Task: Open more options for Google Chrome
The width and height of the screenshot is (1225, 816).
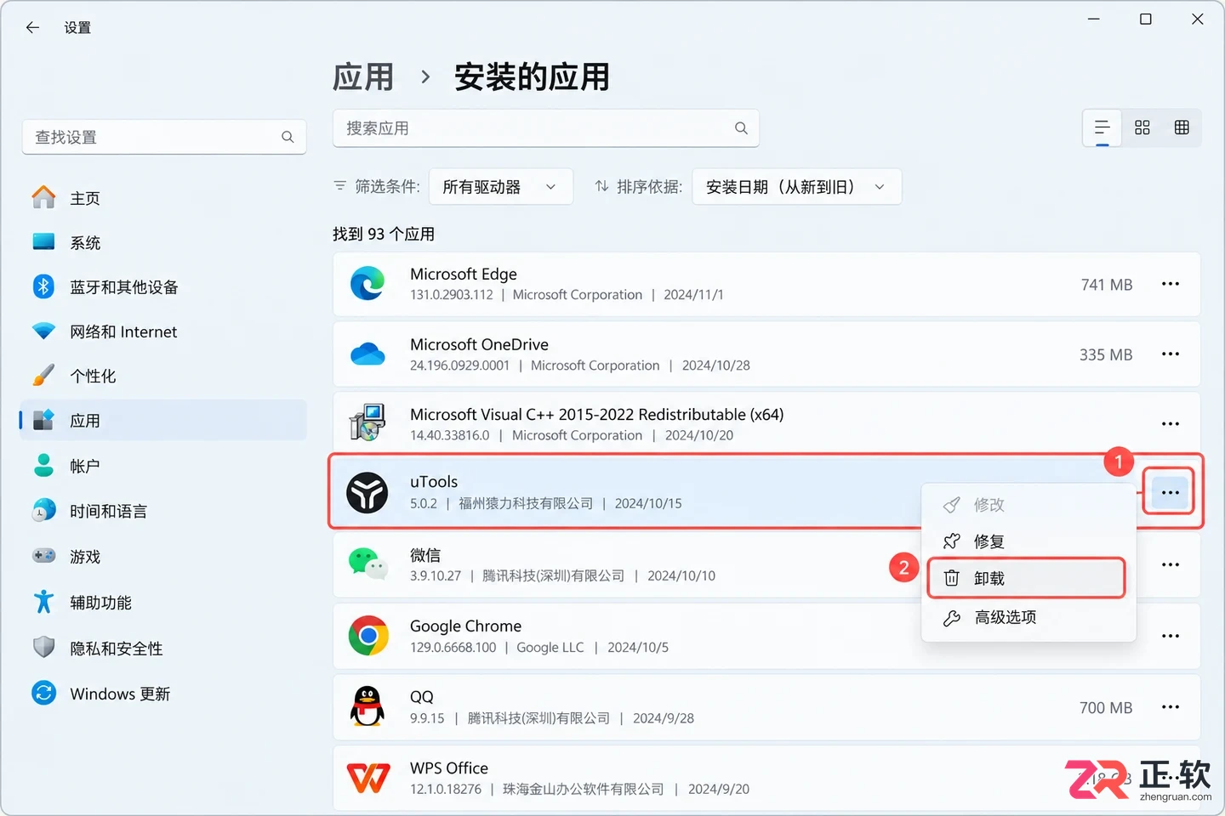Action: [x=1171, y=636]
